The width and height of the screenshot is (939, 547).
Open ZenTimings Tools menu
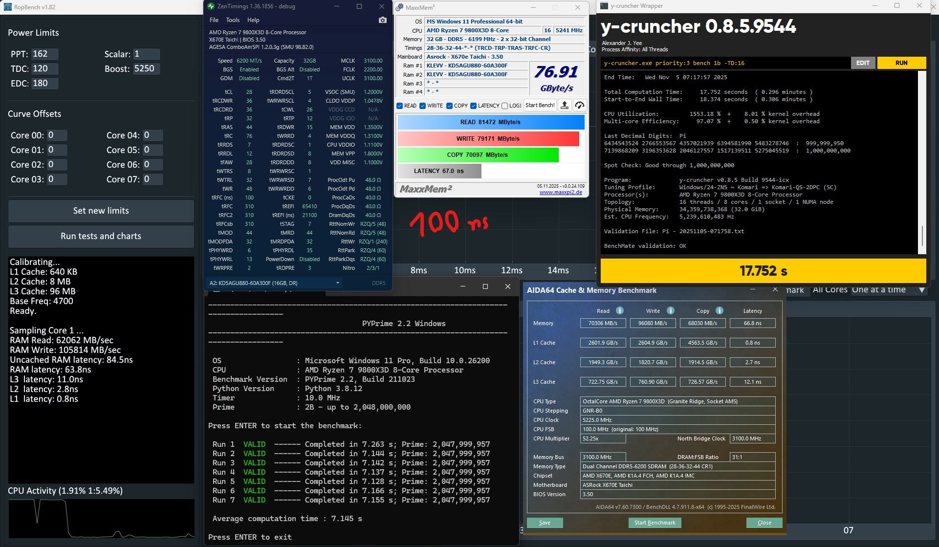(233, 20)
